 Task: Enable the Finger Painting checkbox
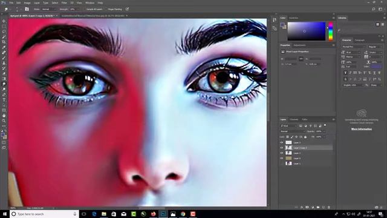tap(106, 9)
